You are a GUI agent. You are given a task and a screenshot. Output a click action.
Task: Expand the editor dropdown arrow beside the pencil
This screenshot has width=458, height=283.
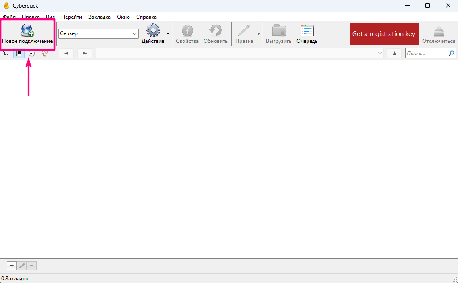tap(258, 34)
